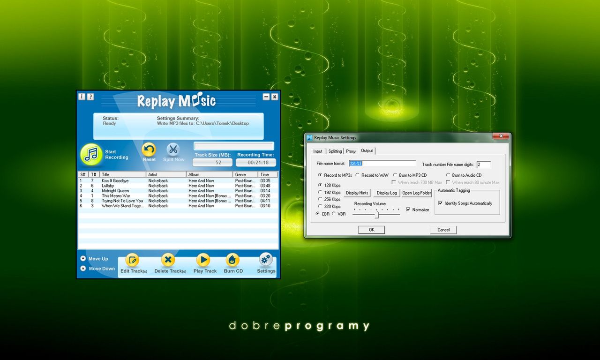
Task: Choose the 320 Kbps bitrate
Action: [x=320, y=206]
